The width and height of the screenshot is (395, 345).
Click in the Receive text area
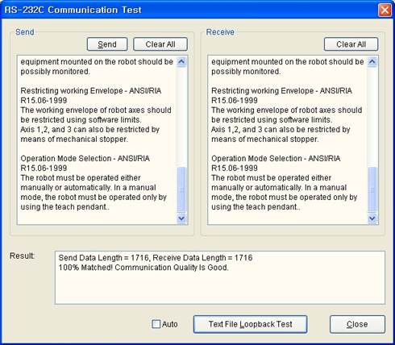pyautogui.click(x=288, y=140)
